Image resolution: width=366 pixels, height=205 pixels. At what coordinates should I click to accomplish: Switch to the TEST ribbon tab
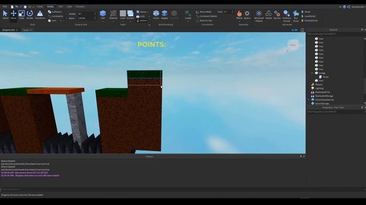tap(61, 7)
